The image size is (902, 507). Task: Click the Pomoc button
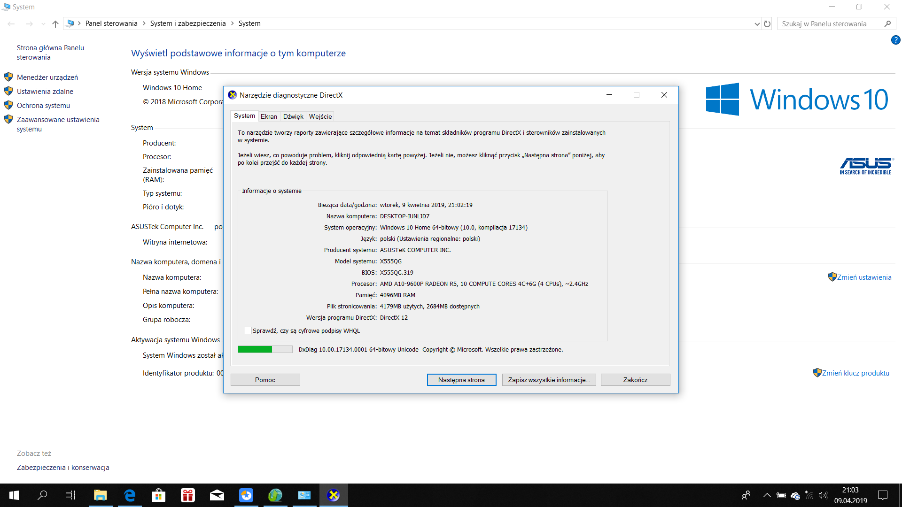pos(265,380)
